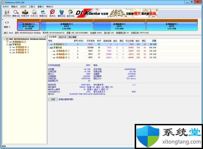The image size is (203, 149).
Task: Click the DiskGenius promotional banner
Action: click(116, 13)
